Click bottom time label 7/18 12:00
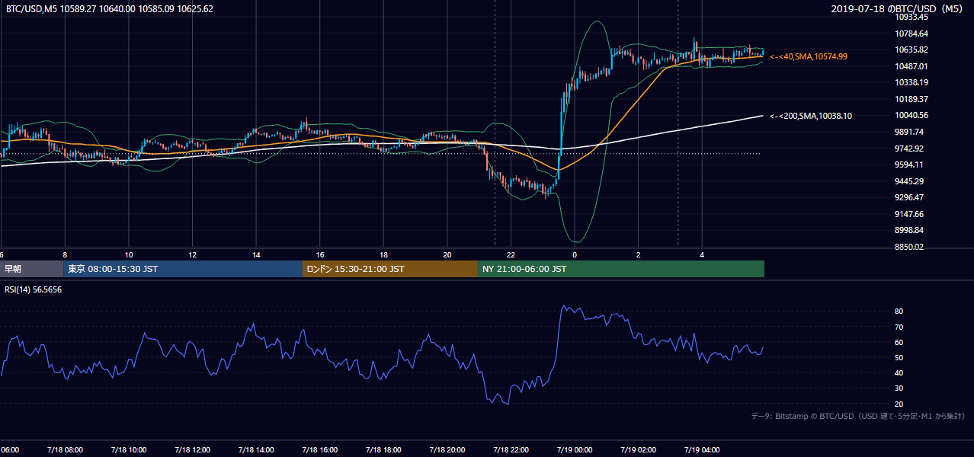 [x=192, y=449]
